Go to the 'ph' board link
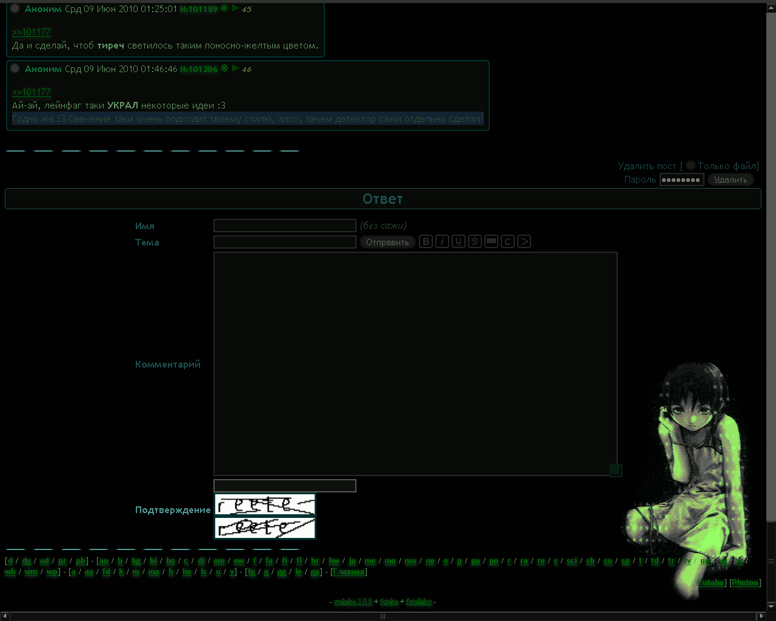This screenshot has width=776, height=621. [x=81, y=561]
